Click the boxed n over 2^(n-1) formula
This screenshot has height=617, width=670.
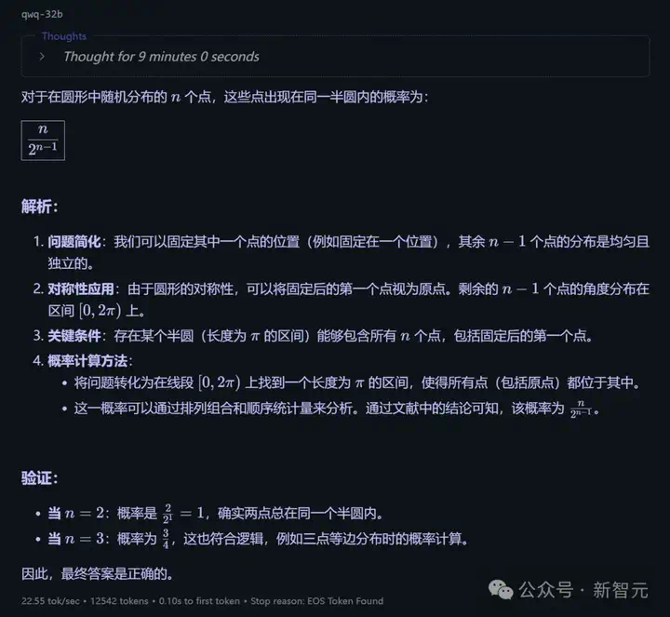[43, 141]
